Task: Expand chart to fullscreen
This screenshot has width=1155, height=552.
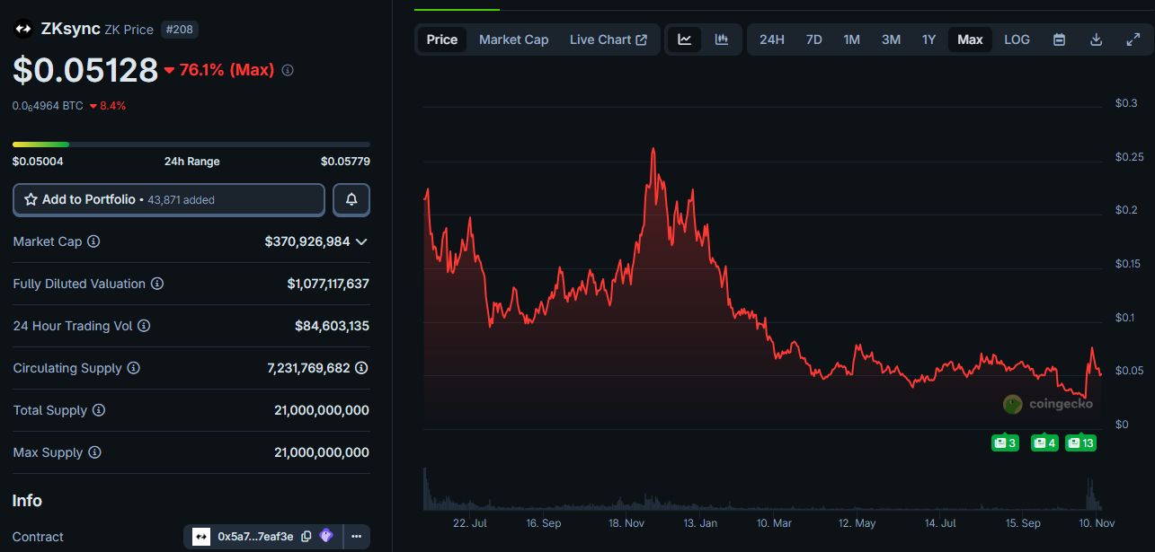Action: (x=1133, y=39)
